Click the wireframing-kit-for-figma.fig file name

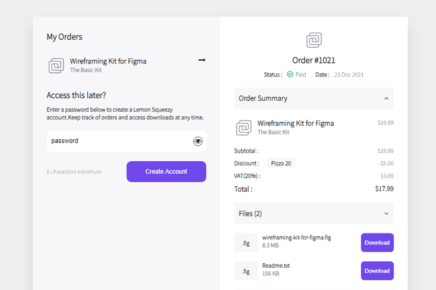click(296, 238)
